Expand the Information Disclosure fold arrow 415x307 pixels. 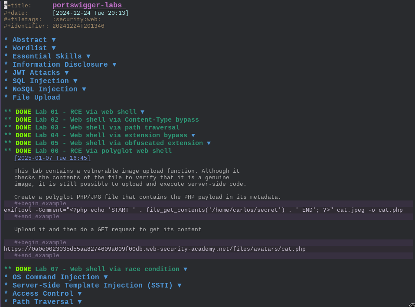[x=114, y=65]
